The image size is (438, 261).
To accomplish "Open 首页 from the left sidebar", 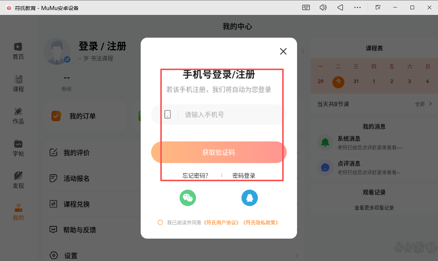I will [18, 50].
